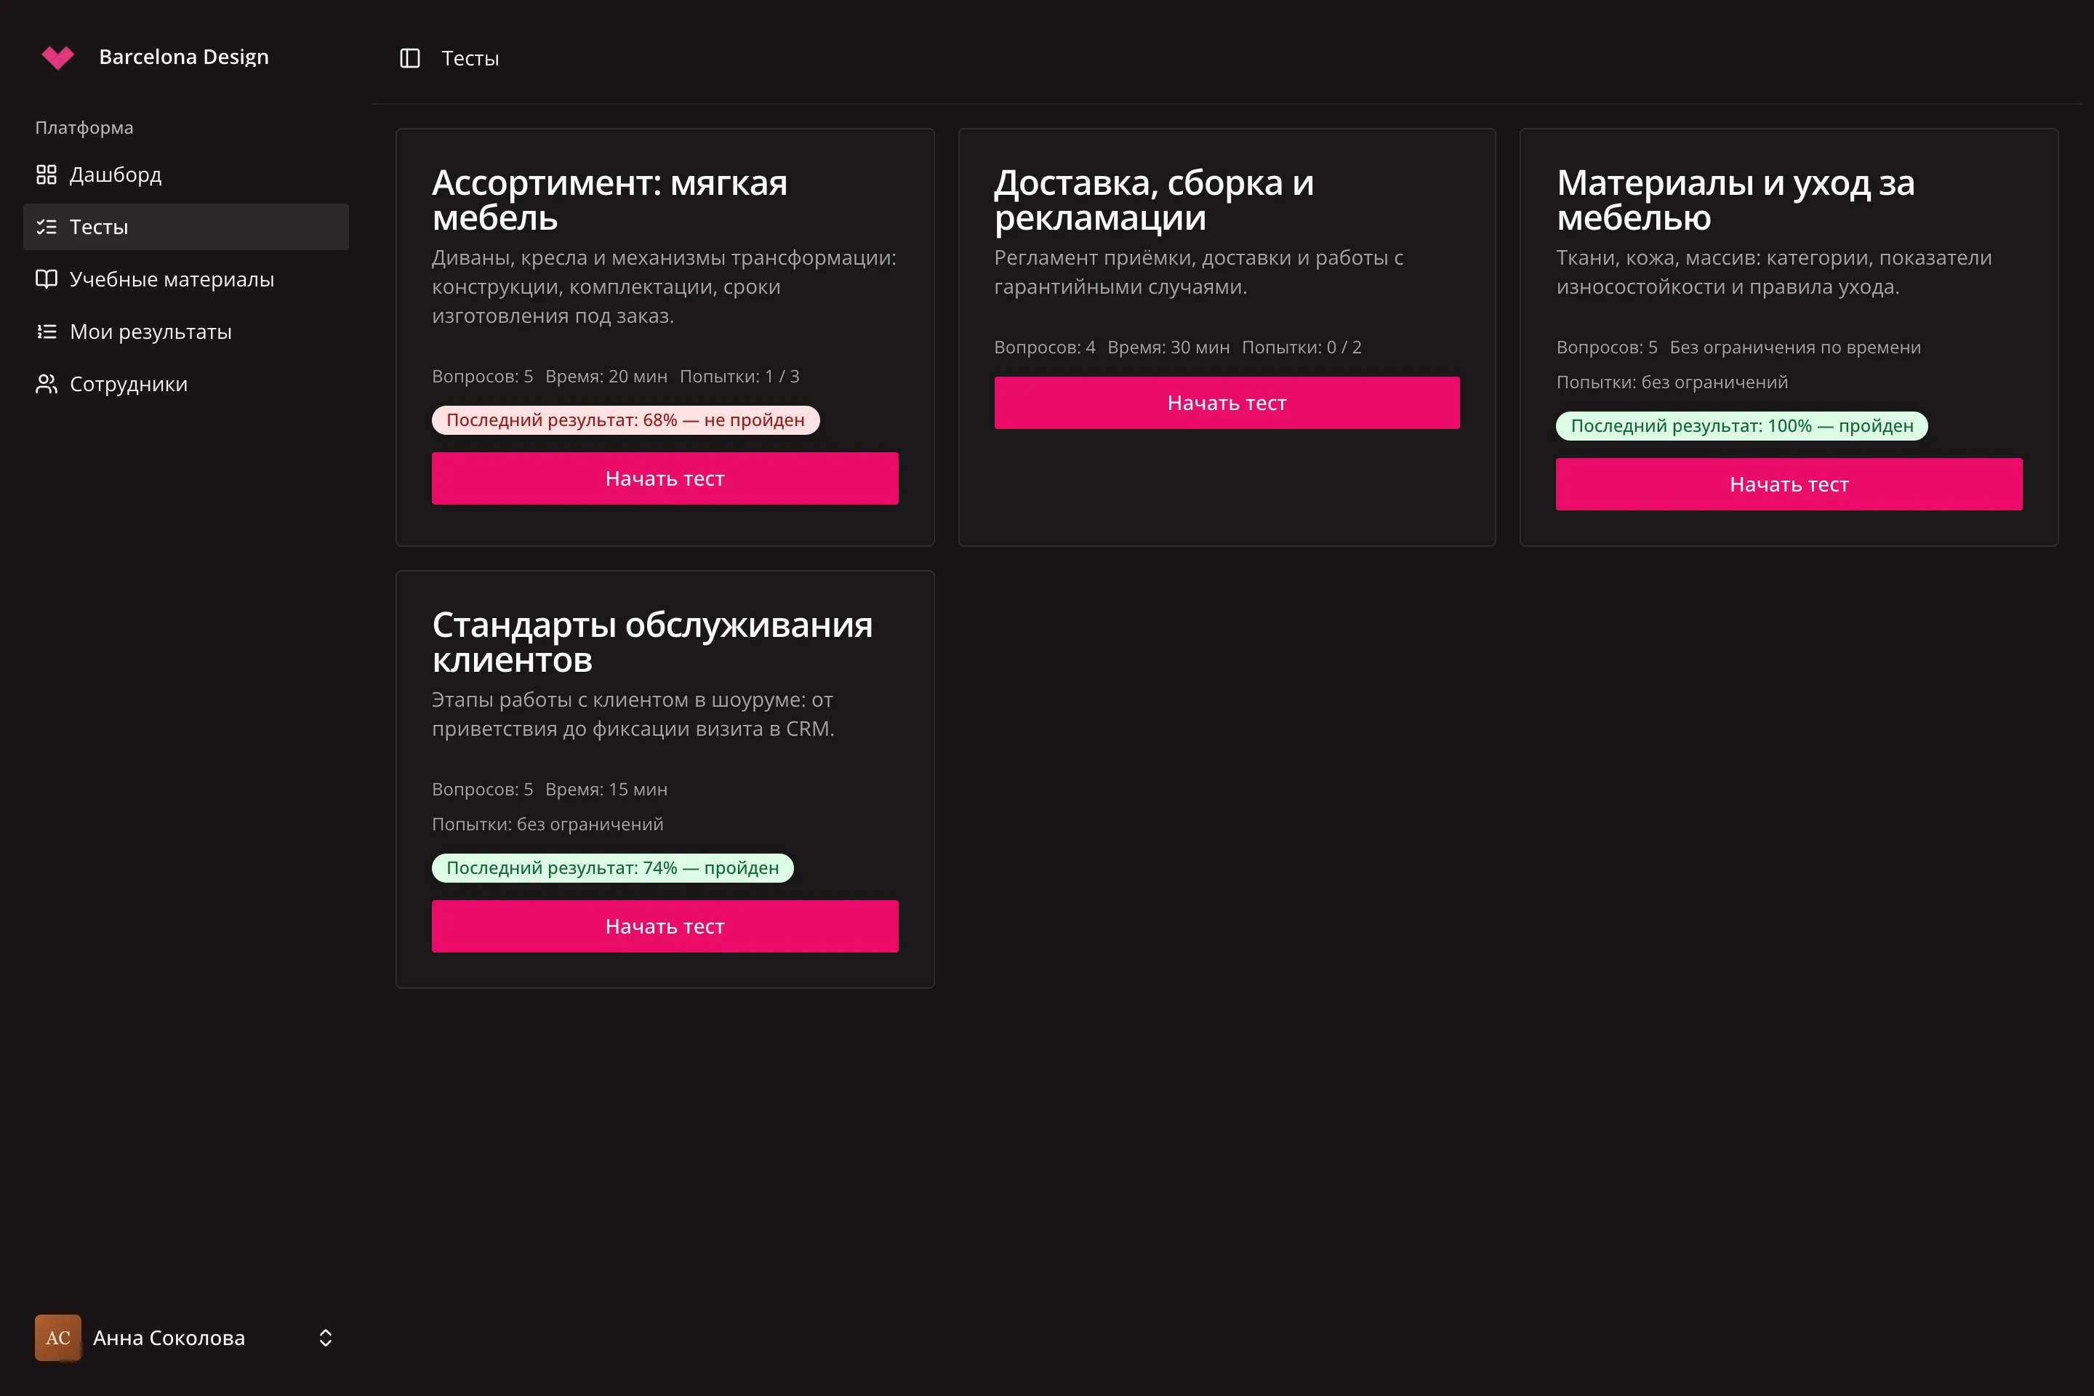Click the Материалы и уход за мебелью heading

[1736, 201]
